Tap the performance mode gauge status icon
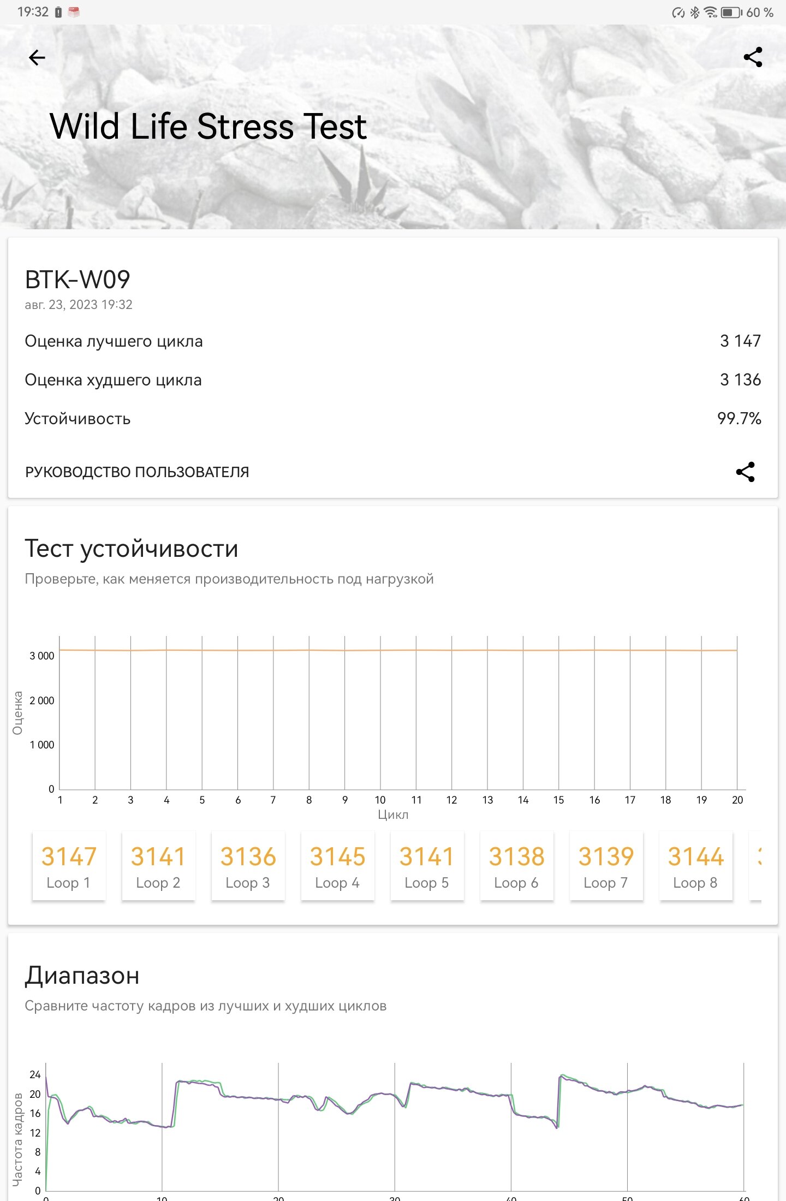The height and width of the screenshot is (1201, 786). [678, 13]
